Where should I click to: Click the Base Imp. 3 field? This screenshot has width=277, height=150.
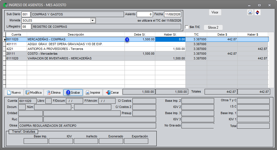(198, 113)
